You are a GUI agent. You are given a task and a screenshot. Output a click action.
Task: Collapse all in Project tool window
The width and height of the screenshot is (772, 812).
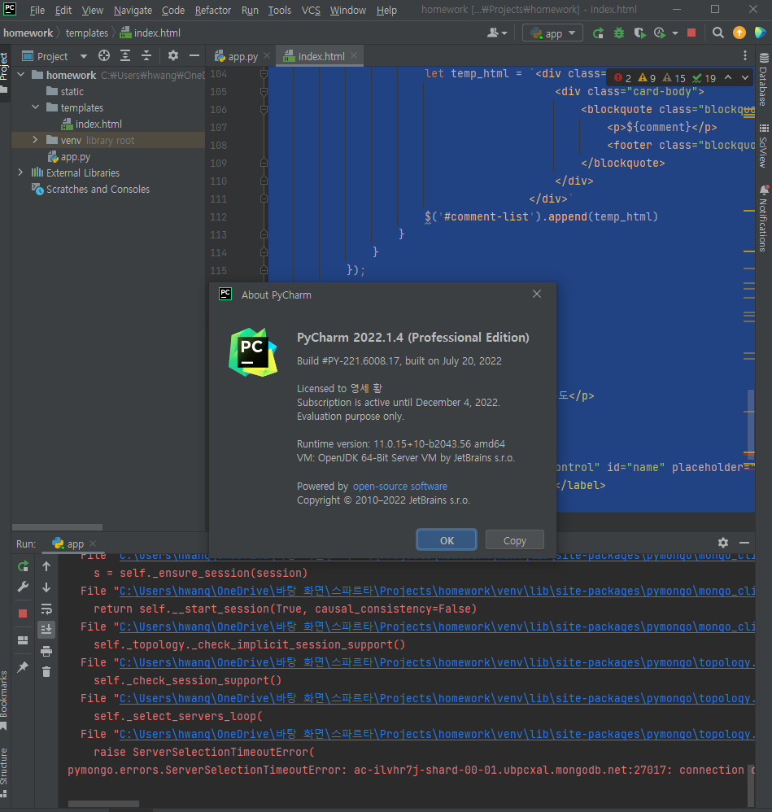pos(146,56)
